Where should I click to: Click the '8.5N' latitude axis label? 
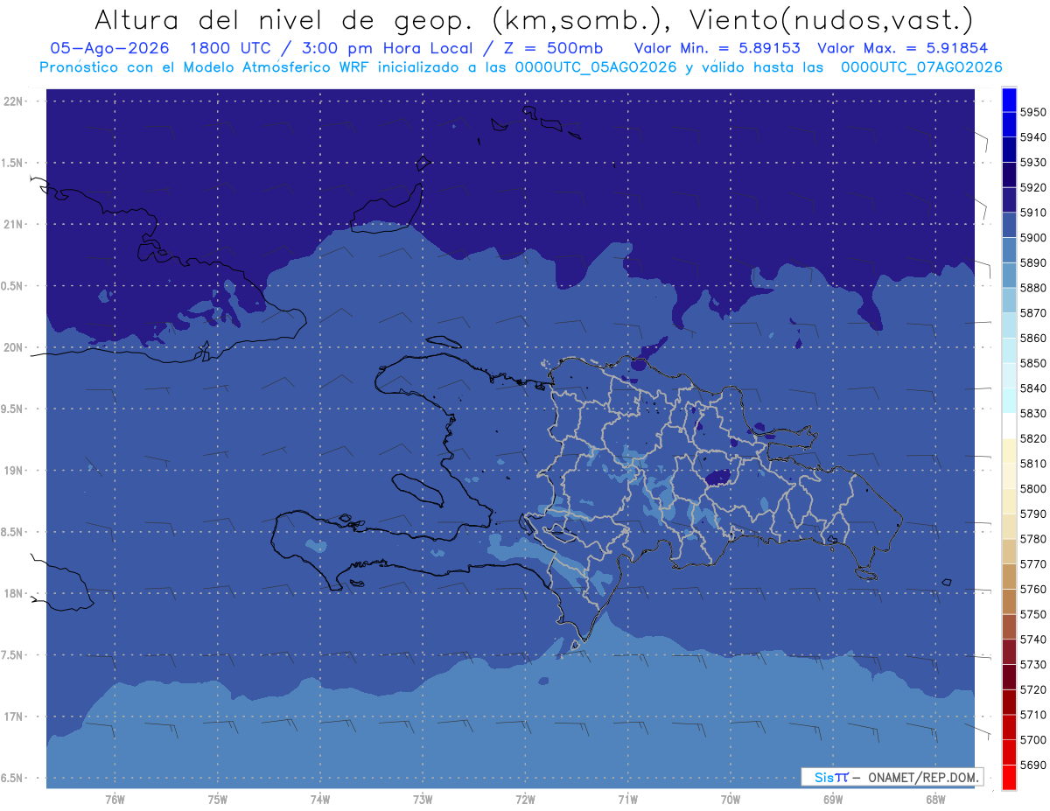pos(13,532)
